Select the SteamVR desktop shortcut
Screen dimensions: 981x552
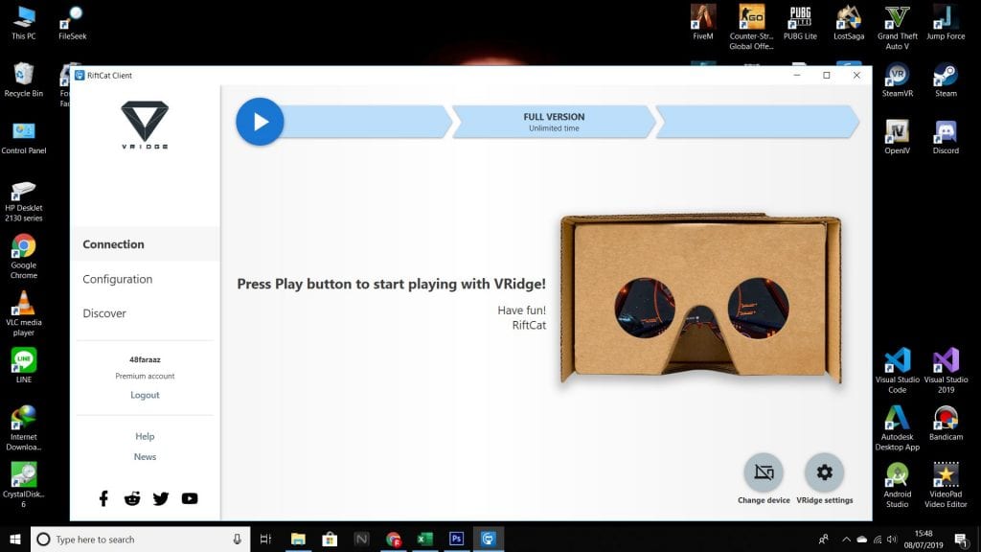point(897,80)
